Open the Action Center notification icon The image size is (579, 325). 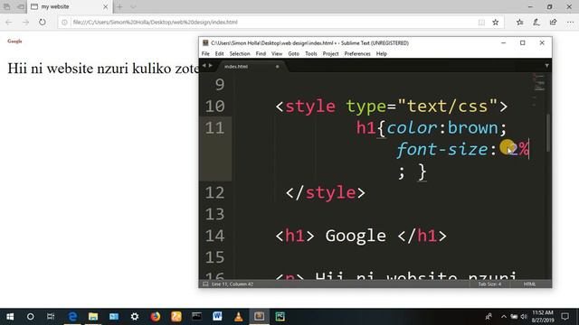[565, 317]
